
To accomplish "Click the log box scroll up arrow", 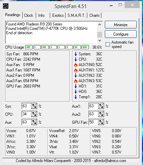I will tap(100, 24).
